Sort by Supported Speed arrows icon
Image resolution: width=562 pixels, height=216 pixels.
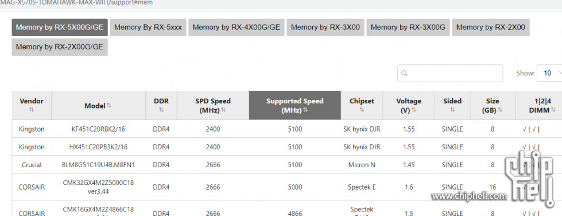pos(305,110)
